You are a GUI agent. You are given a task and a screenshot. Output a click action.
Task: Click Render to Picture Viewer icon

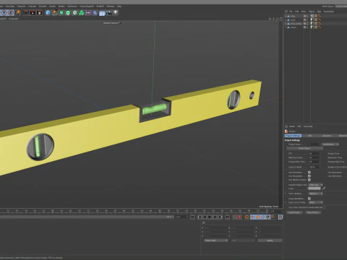33,12
